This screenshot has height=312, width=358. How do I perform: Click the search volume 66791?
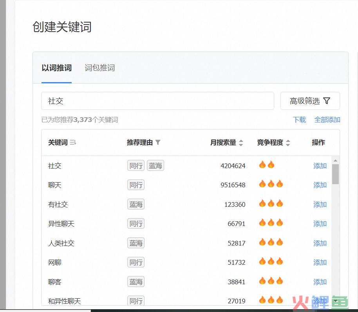(x=237, y=224)
